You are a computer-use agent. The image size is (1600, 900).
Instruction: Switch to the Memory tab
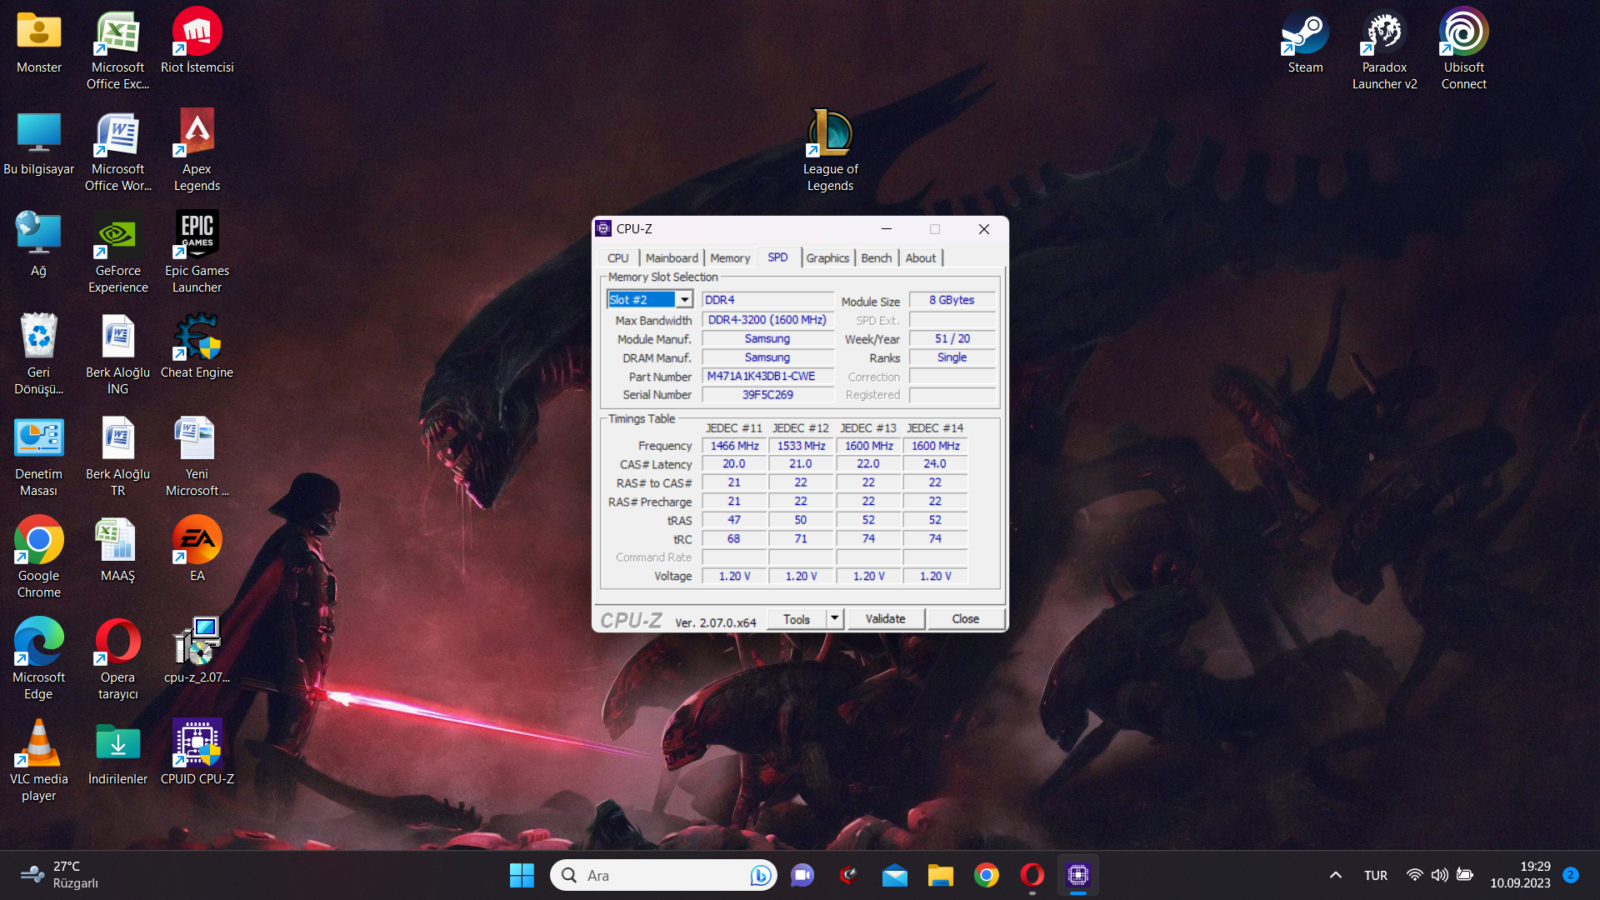(x=729, y=258)
